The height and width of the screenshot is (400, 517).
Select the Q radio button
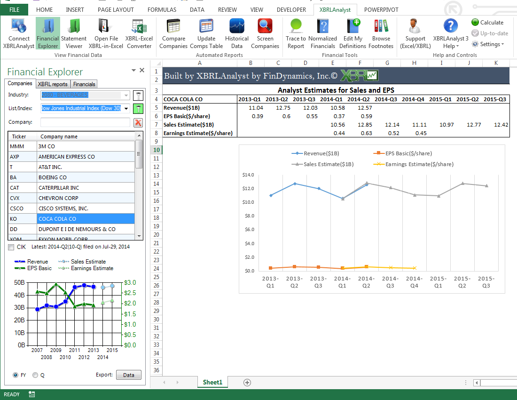[35, 375]
